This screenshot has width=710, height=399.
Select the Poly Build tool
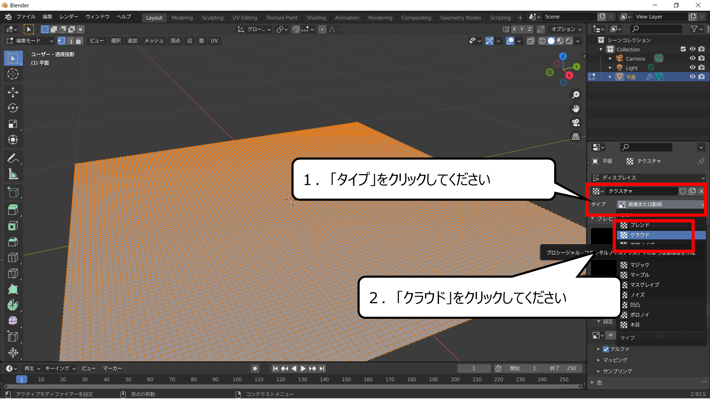click(x=13, y=289)
